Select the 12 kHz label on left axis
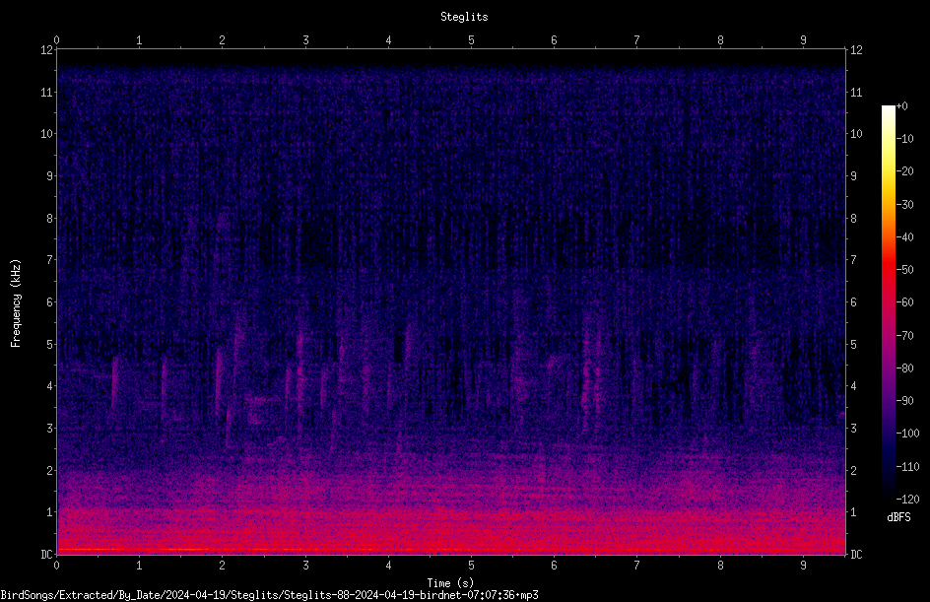 click(46, 50)
